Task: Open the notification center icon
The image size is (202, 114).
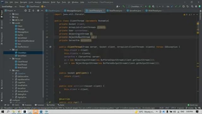Action: pyautogui.click(x=197, y=111)
